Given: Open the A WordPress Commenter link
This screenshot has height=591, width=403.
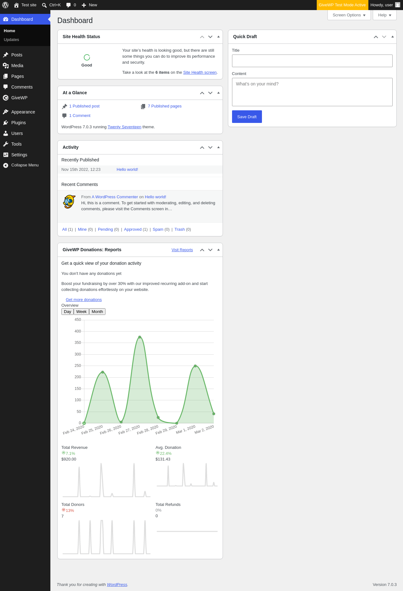Looking at the screenshot, I should click(x=115, y=197).
